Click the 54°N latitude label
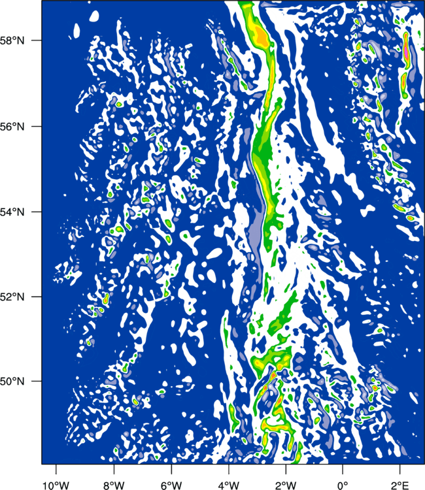The height and width of the screenshot is (490, 425). click(12, 212)
